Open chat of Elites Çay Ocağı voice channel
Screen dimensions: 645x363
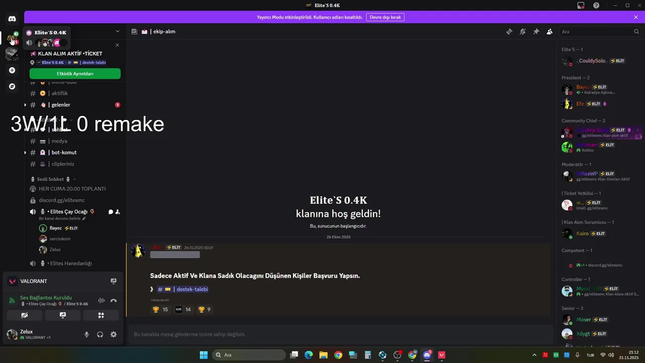[x=110, y=212]
